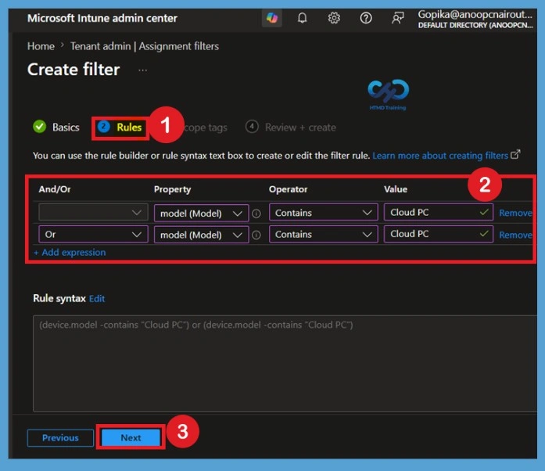545x471 pixels.
Task: Open account menu for Gopika
Action: click(475, 19)
